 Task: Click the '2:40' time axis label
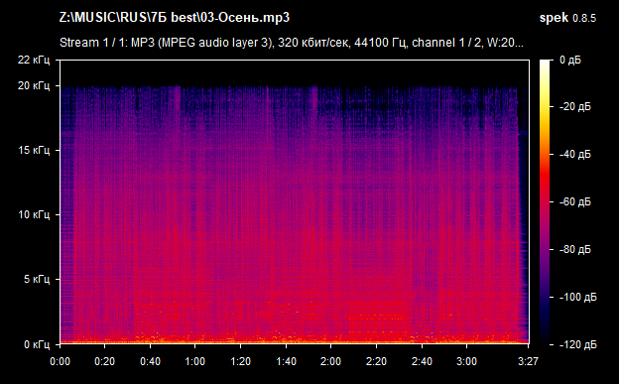pos(422,361)
